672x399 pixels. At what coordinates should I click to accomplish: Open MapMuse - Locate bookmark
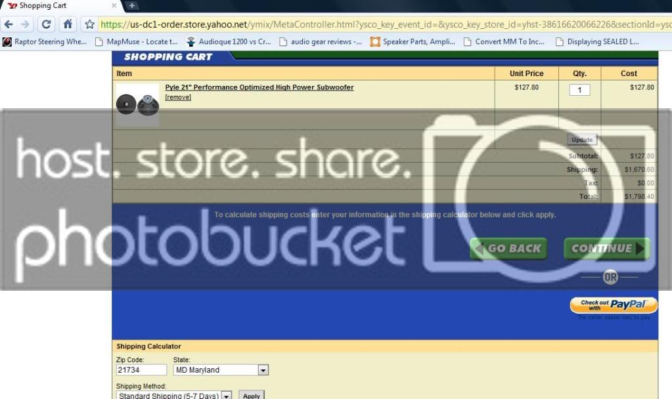[136, 41]
